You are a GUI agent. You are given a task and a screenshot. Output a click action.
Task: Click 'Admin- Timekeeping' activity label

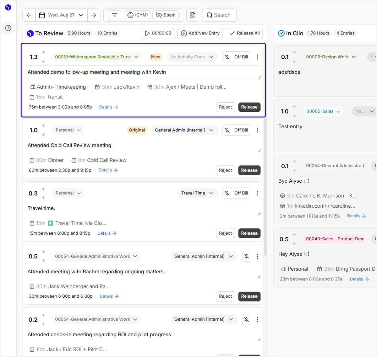(58, 87)
